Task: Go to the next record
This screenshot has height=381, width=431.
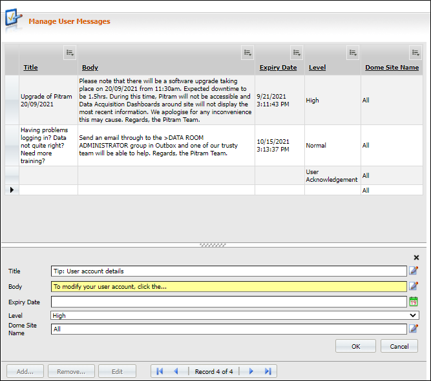Action: point(251,371)
